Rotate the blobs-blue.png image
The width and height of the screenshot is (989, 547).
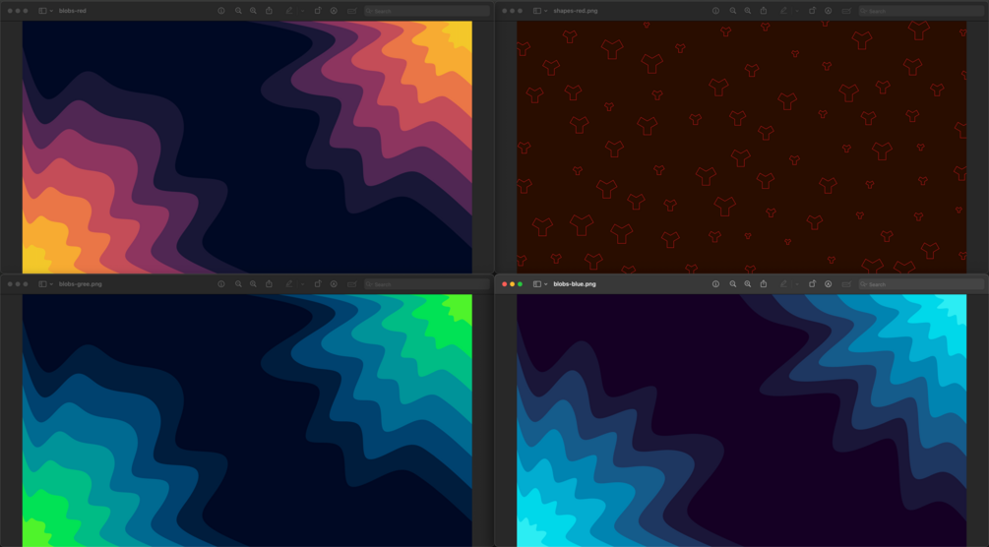tap(813, 284)
